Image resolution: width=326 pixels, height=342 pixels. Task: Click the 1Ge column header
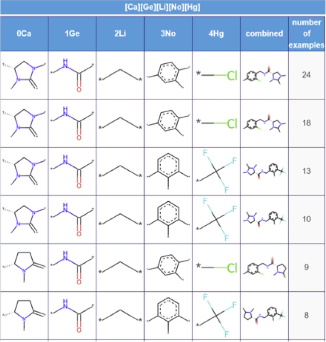click(72, 33)
